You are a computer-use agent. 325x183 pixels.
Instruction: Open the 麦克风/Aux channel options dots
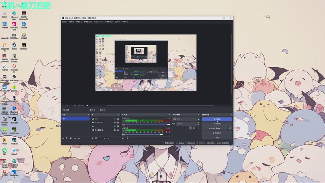point(123,121)
